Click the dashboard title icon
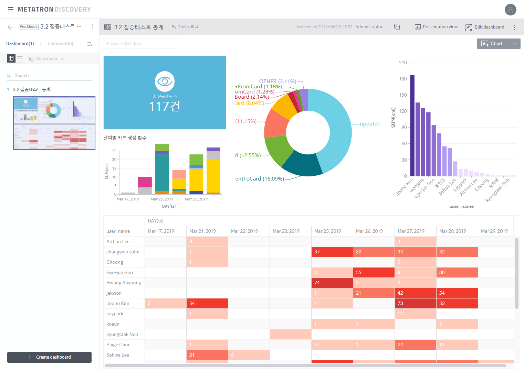The height and width of the screenshot is (371, 524). click(x=107, y=27)
